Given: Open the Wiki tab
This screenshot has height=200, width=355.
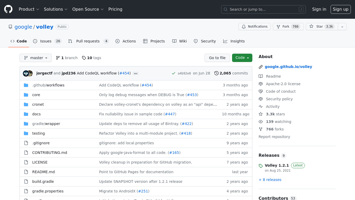Looking at the screenshot, I should [180, 41].
